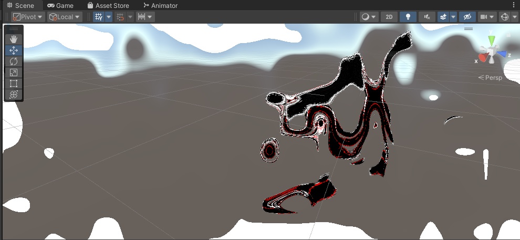Toggle Gizmos visibility sphere icon
The width and height of the screenshot is (520, 240).
[x=505, y=17]
